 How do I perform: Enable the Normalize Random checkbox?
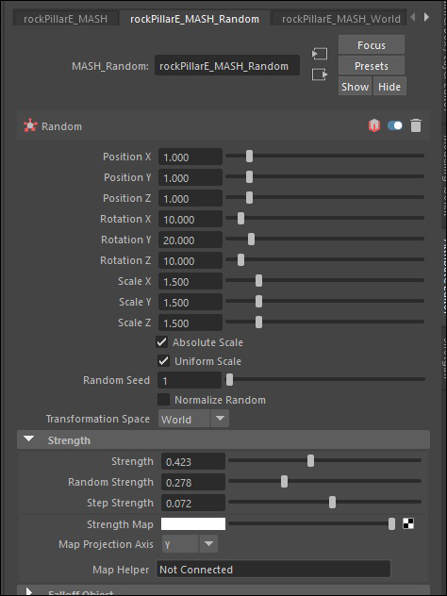pos(164,400)
